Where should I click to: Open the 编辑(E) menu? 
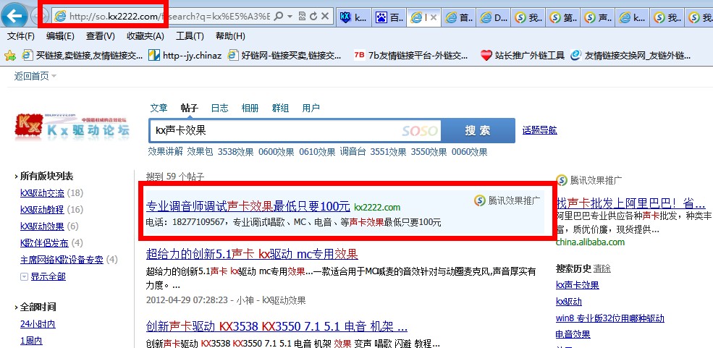[x=61, y=36]
